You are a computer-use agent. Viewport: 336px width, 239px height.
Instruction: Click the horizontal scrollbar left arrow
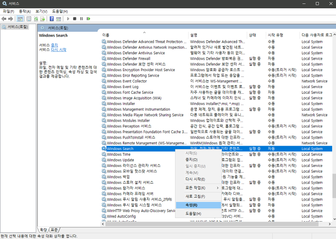[103, 224]
